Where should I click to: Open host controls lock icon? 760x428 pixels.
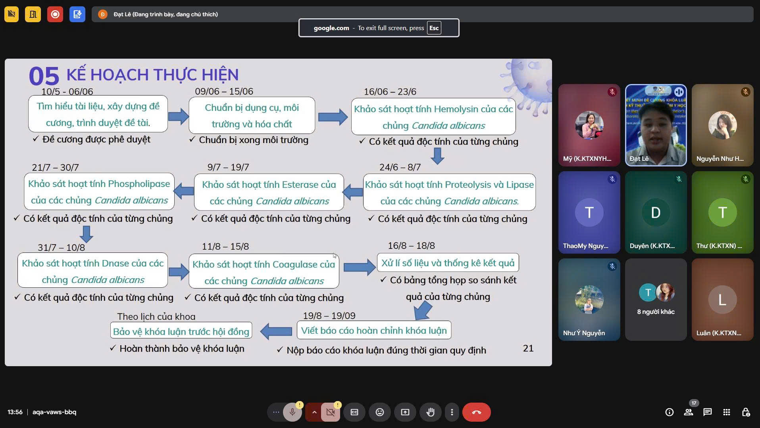[x=746, y=412]
